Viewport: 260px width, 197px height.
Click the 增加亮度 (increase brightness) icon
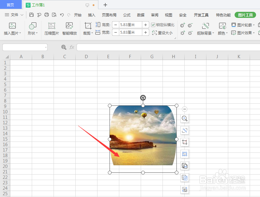(x=182, y=32)
